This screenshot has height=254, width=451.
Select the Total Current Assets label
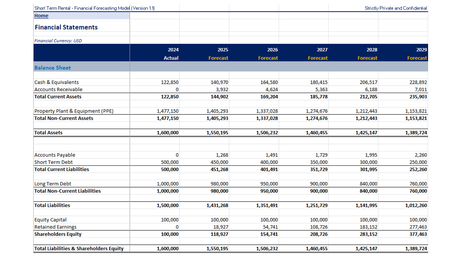tap(58, 97)
